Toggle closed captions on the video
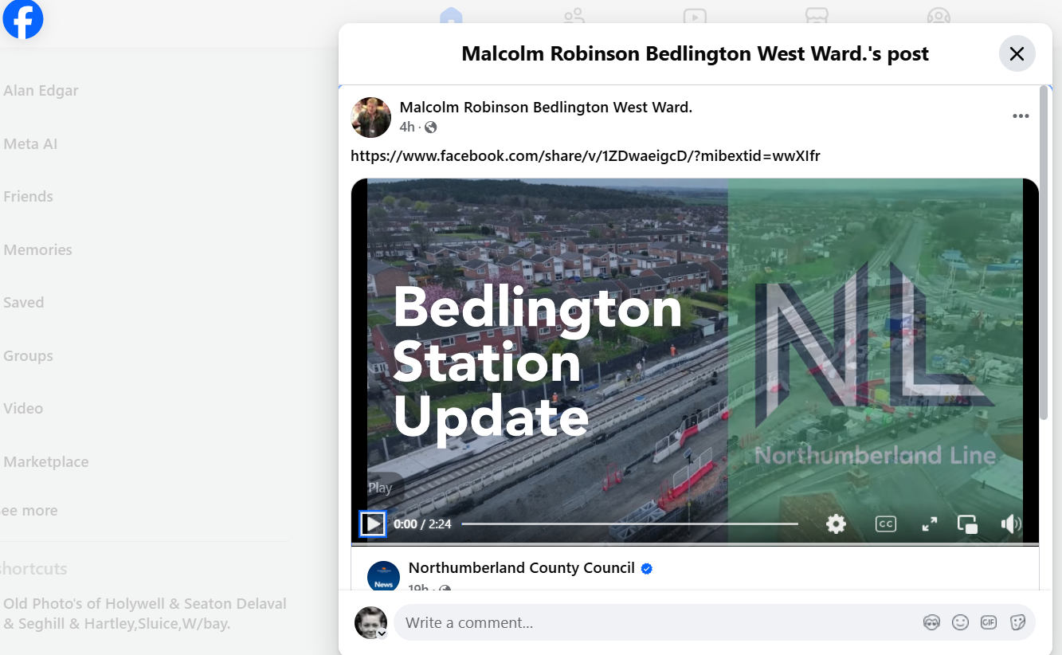Image resolution: width=1062 pixels, height=655 pixels. [x=886, y=524]
